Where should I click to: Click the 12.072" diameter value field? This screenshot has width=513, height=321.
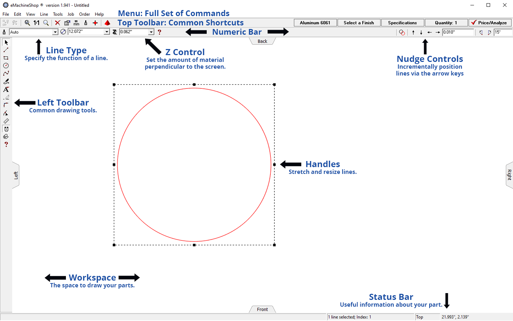86,32
